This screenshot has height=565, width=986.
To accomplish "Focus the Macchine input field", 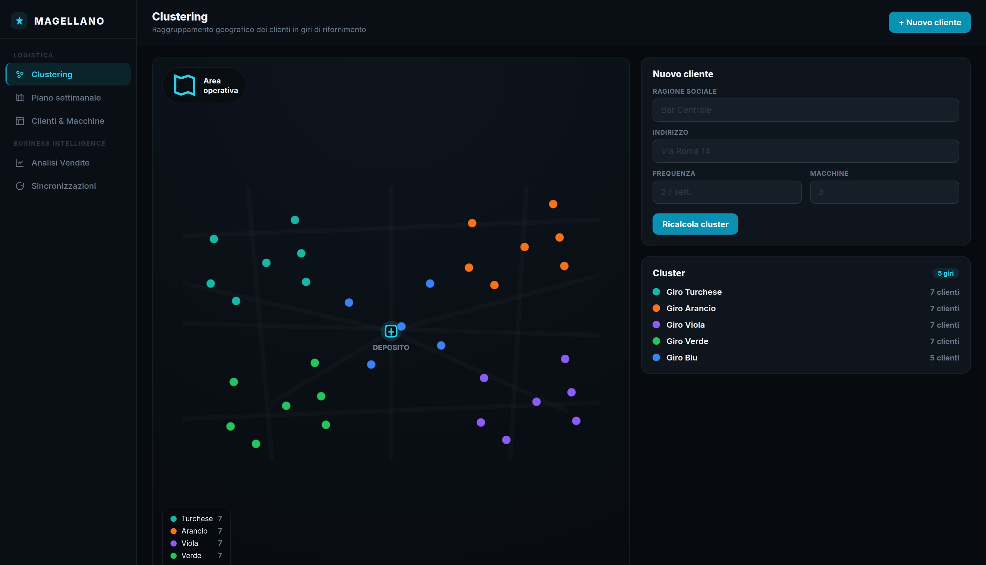I will (x=885, y=192).
